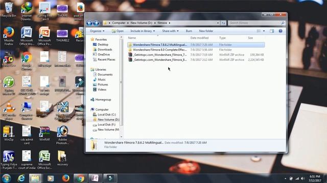The width and height of the screenshot is (327, 183).
Task: Open Internet Download Manager desktop icon
Action: (x=27, y=11)
